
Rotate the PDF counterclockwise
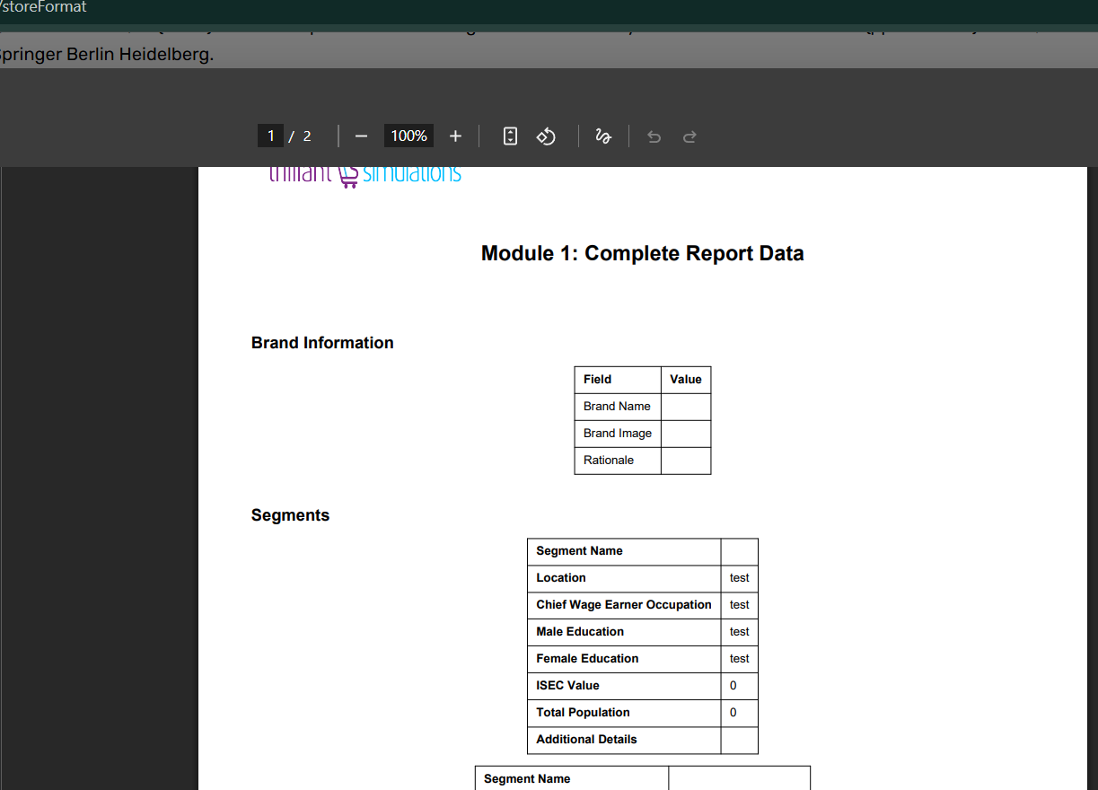pyautogui.click(x=546, y=136)
